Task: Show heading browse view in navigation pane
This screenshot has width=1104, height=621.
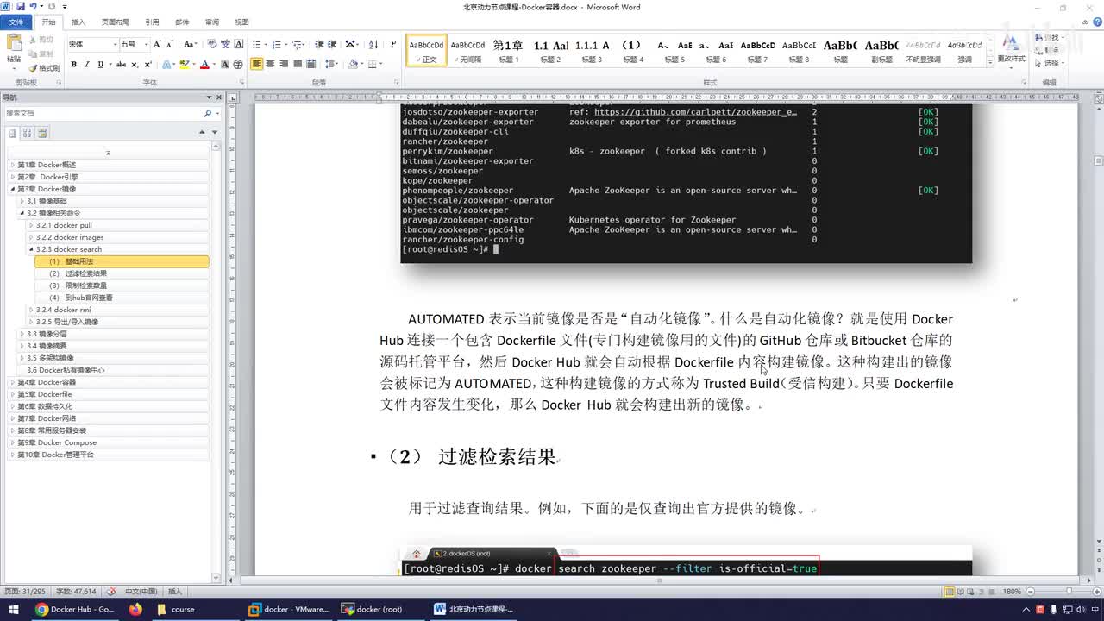Action: click(x=13, y=133)
